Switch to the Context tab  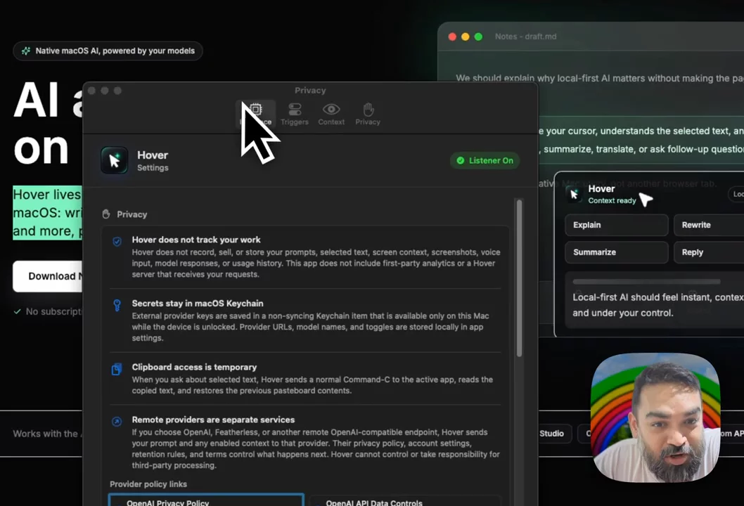(x=331, y=115)
